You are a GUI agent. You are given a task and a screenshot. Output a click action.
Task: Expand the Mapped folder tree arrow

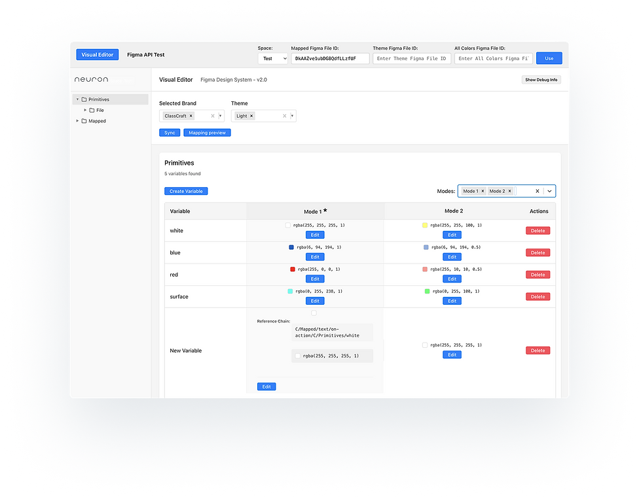click(x=77, y=121)
